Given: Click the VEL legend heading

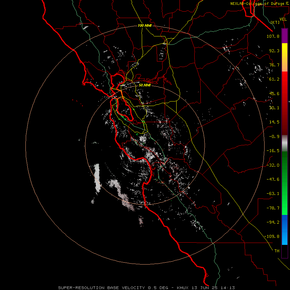Looking at the screenshot, I should tap(283, 19).
